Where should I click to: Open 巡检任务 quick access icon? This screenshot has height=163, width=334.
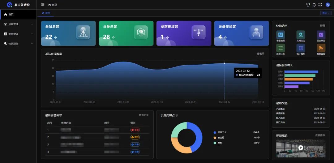pyautogui.click(x=280, y=48)
